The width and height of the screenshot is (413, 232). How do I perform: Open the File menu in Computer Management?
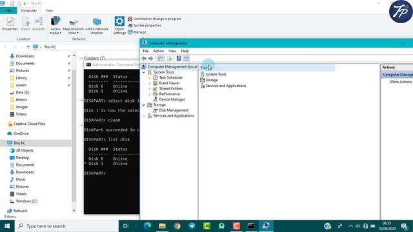point(145,51)
